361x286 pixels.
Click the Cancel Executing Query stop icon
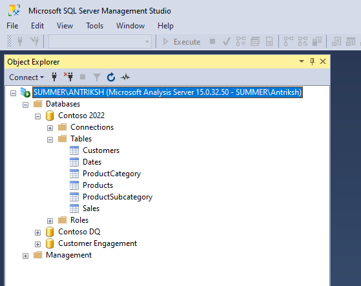click(x=212, y=41)
